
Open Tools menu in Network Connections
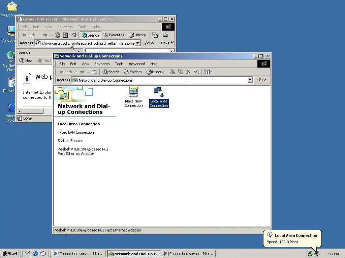119,64
